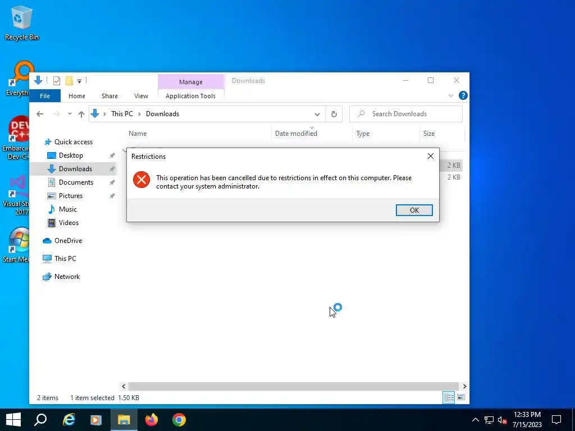Click the Search Downloads field

406,114
